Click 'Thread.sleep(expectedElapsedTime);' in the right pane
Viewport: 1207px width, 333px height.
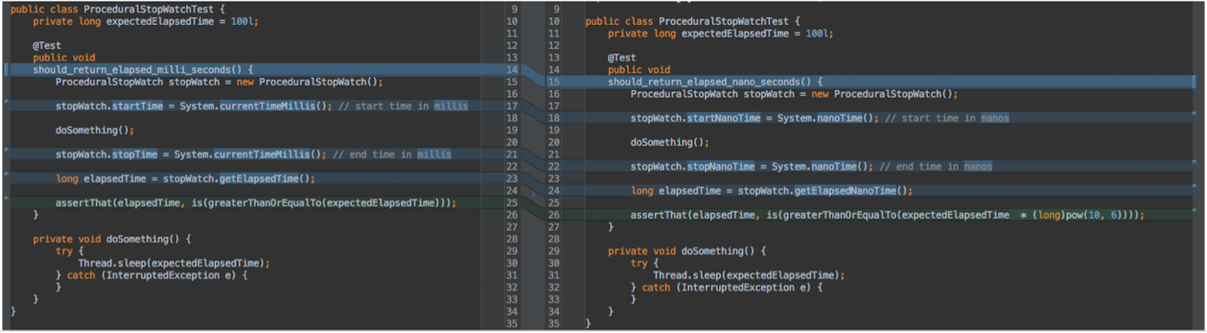pos(749,276)
